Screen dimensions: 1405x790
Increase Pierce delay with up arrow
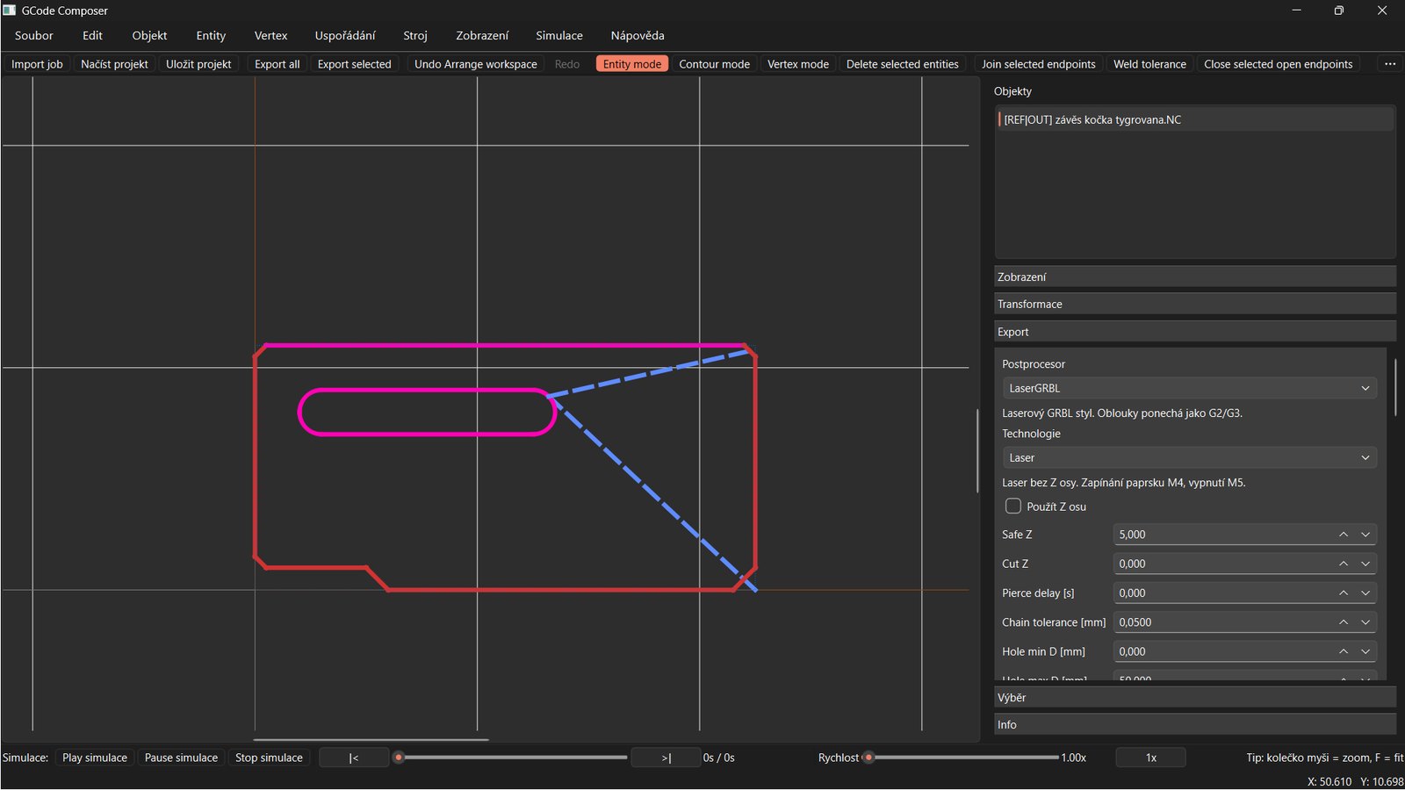1343,593
